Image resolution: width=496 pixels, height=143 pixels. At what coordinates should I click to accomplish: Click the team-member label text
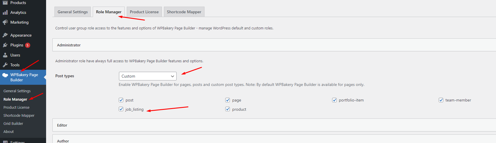[458, 100]
